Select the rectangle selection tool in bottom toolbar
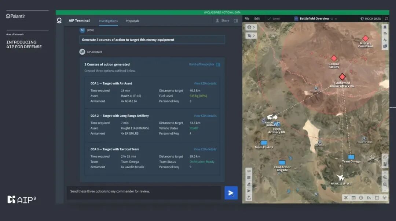This screenshot has width=396, height=221. pos(377,198)
